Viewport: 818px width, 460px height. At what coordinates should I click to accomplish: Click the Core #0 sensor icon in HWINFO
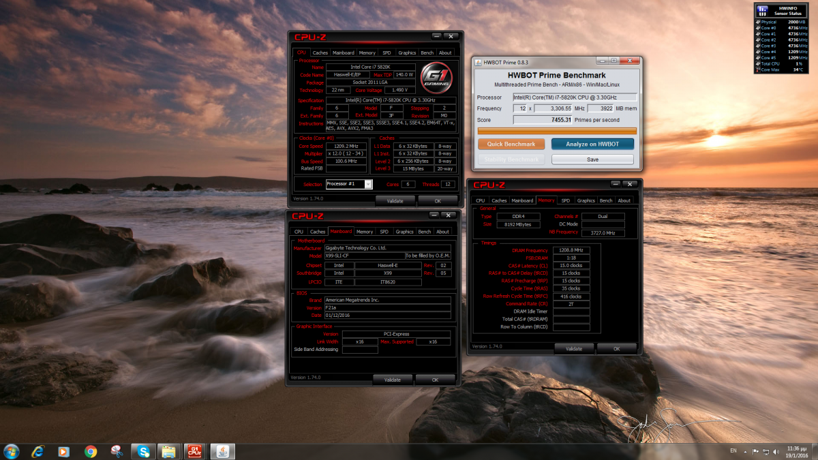(758, 28)
